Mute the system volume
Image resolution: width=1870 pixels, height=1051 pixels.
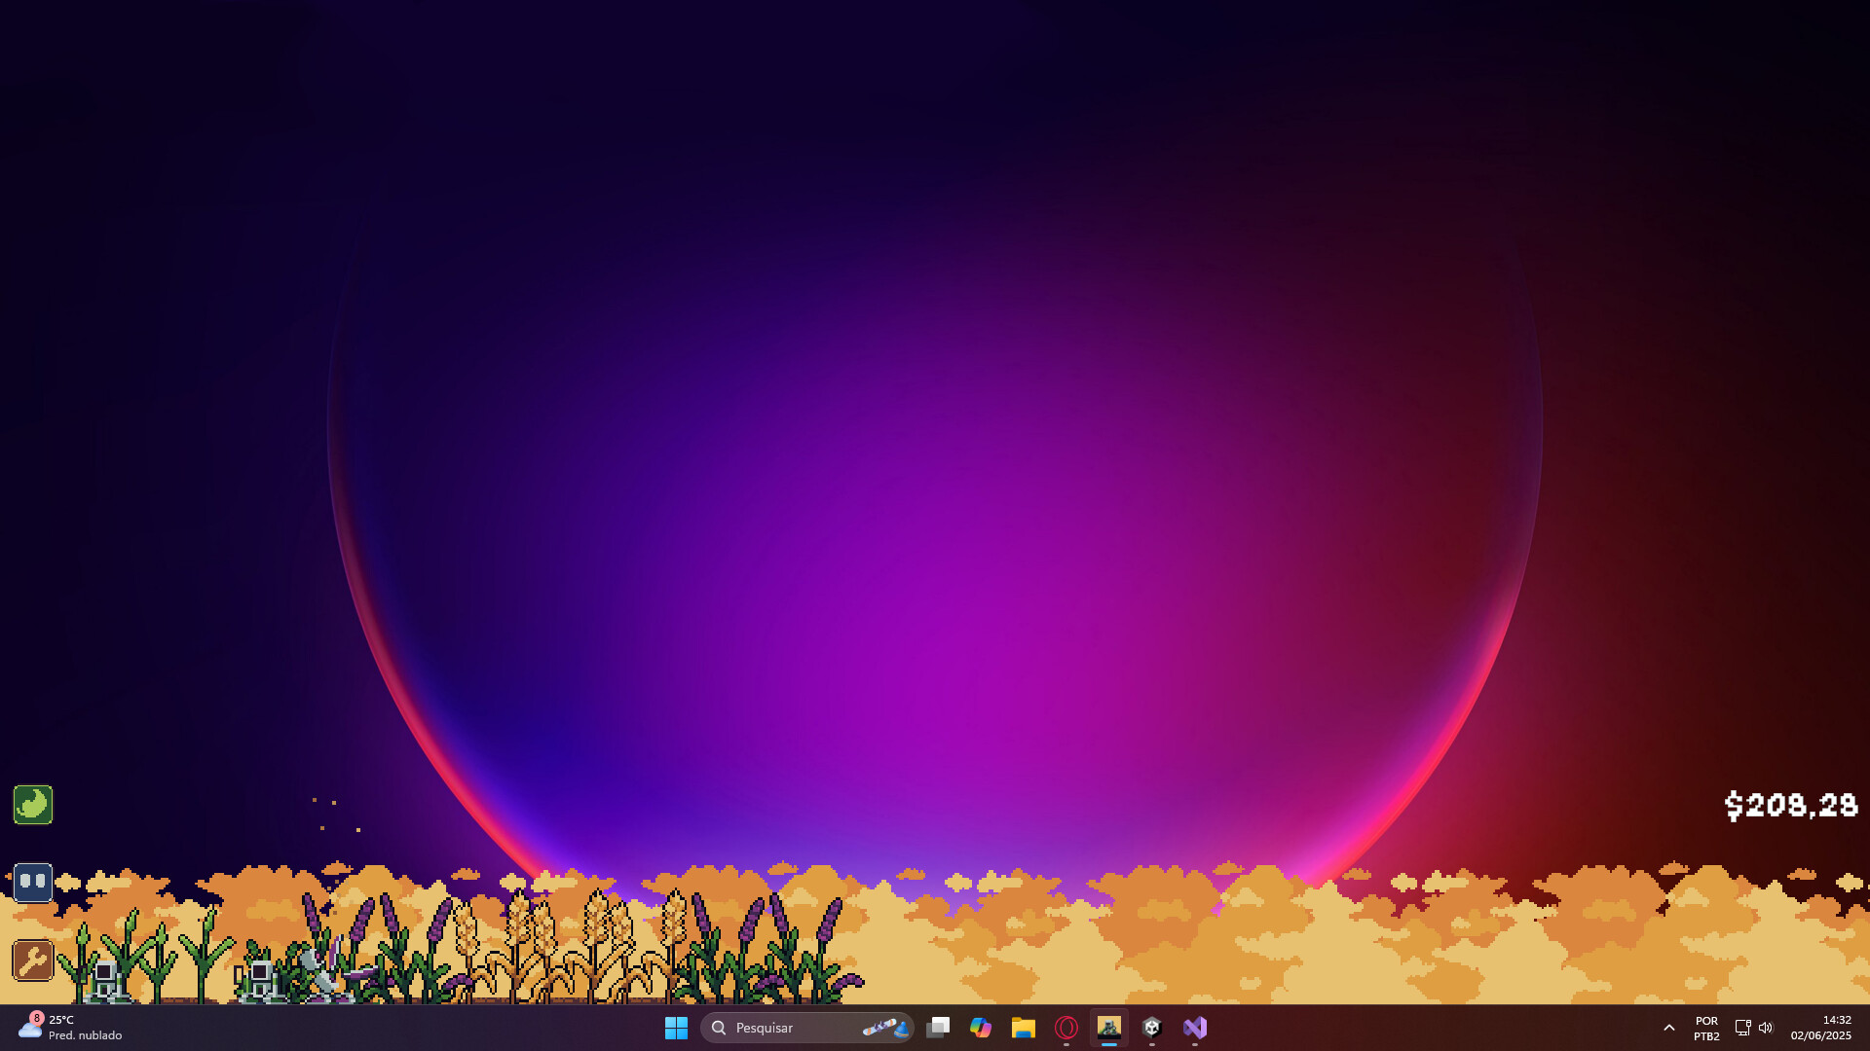tap(1766, 1027)
